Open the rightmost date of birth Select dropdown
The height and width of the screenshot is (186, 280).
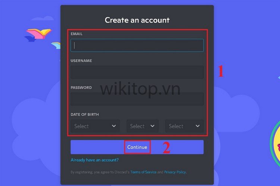pyautogui.click(x=184, y=126)
